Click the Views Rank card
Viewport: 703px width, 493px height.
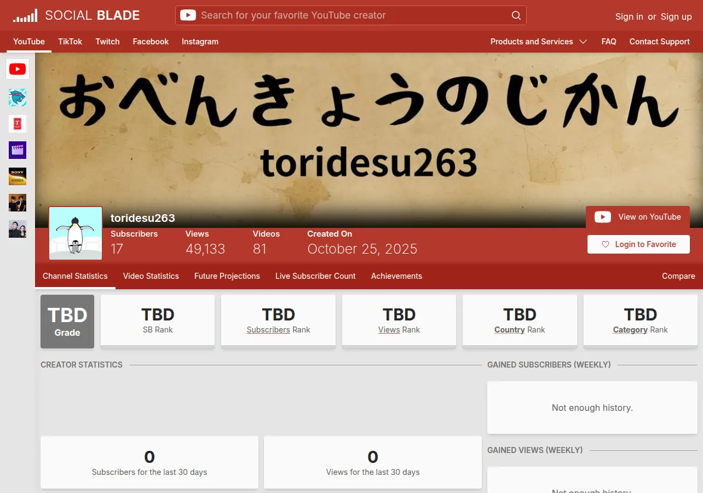coord(399,322)
